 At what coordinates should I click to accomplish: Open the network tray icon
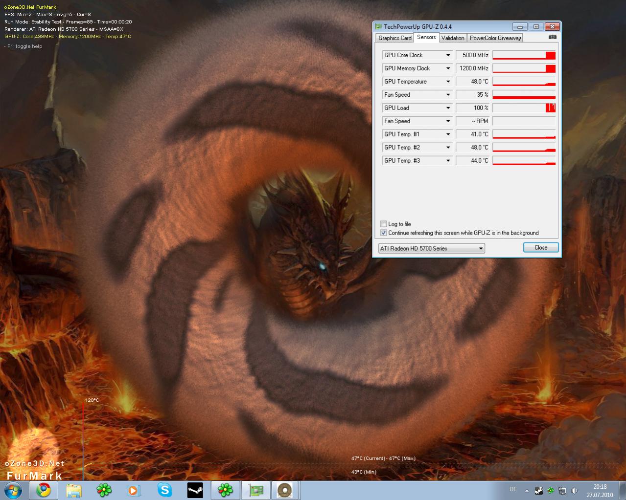click(x=563, y=490)
